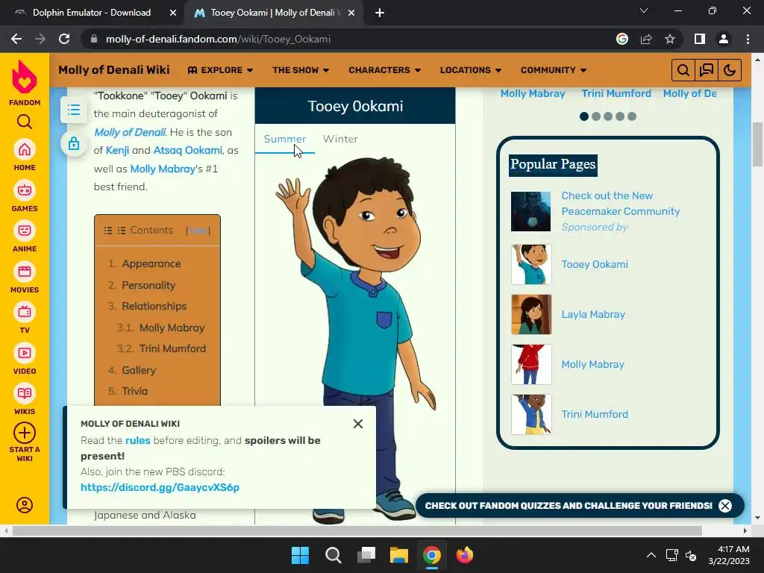The height and width of the screenshot is (573, 764).
Task: Open the rules link in notice
Action: click(138, 440)
